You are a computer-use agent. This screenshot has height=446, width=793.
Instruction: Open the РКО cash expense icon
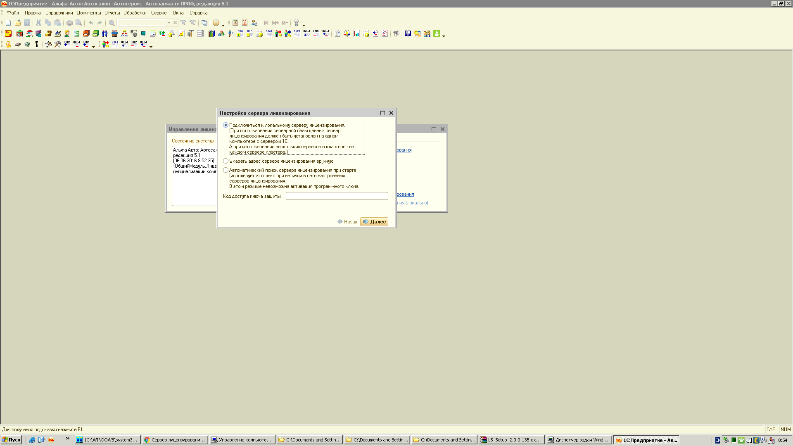pyautogui.click(x=249, y=33)
